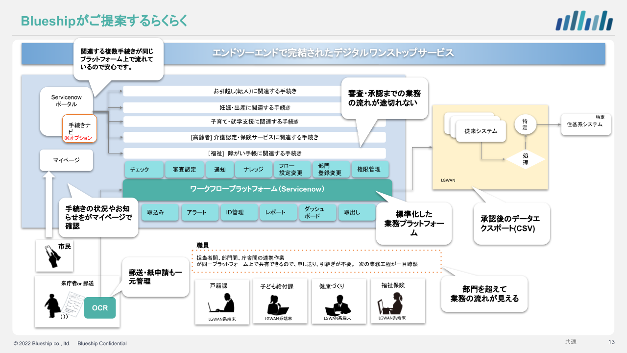Image resolution: width=627 pixels, height=353 pixels.
Task: Click callout 部門を超えて業務の流れが見える
Action: tap(484, 294)
